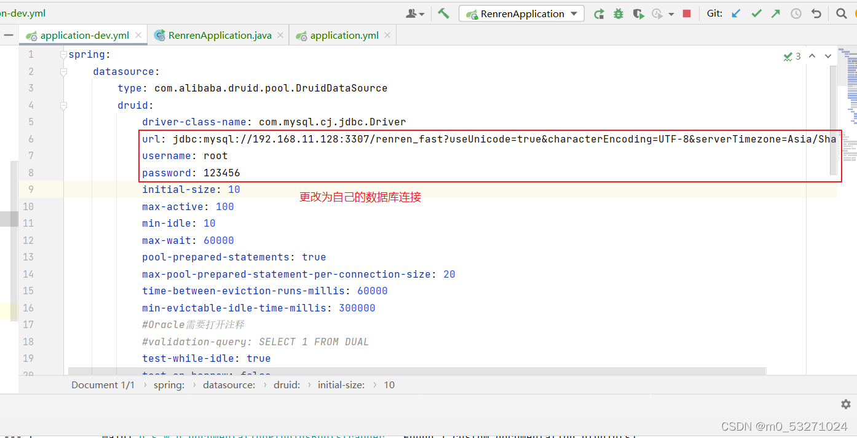This screenshot has height=438, width=857.
Task: Click the editor vertical scrollbar thumb
Action: (834, 120)
